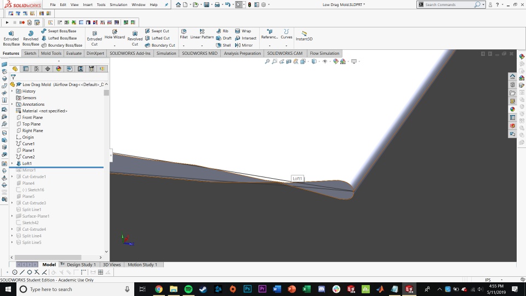Expand the History folder
This screenshot has height=296, width=526.
(13, 92)
